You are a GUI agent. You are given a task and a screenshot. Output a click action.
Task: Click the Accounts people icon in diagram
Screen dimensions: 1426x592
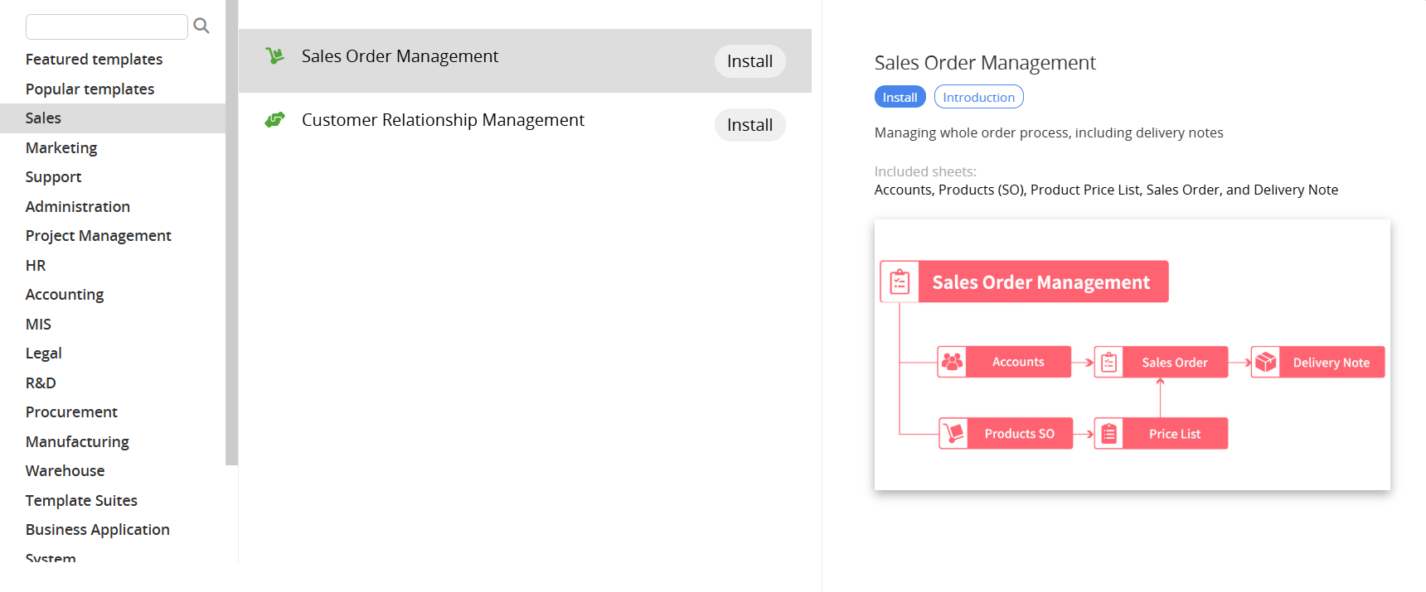[x=953, y=362]
